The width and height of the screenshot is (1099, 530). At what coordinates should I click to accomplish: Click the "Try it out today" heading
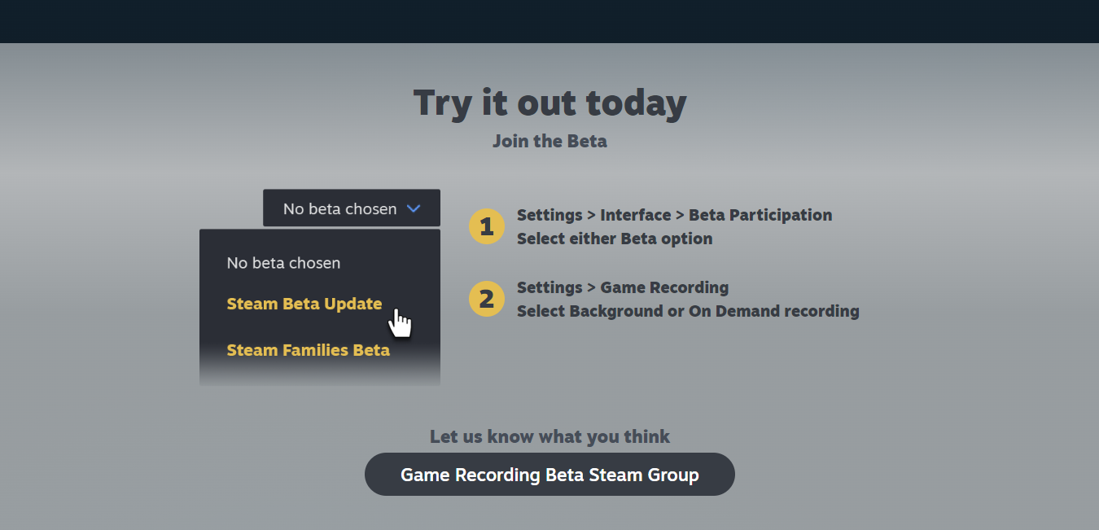pos(549,103)
